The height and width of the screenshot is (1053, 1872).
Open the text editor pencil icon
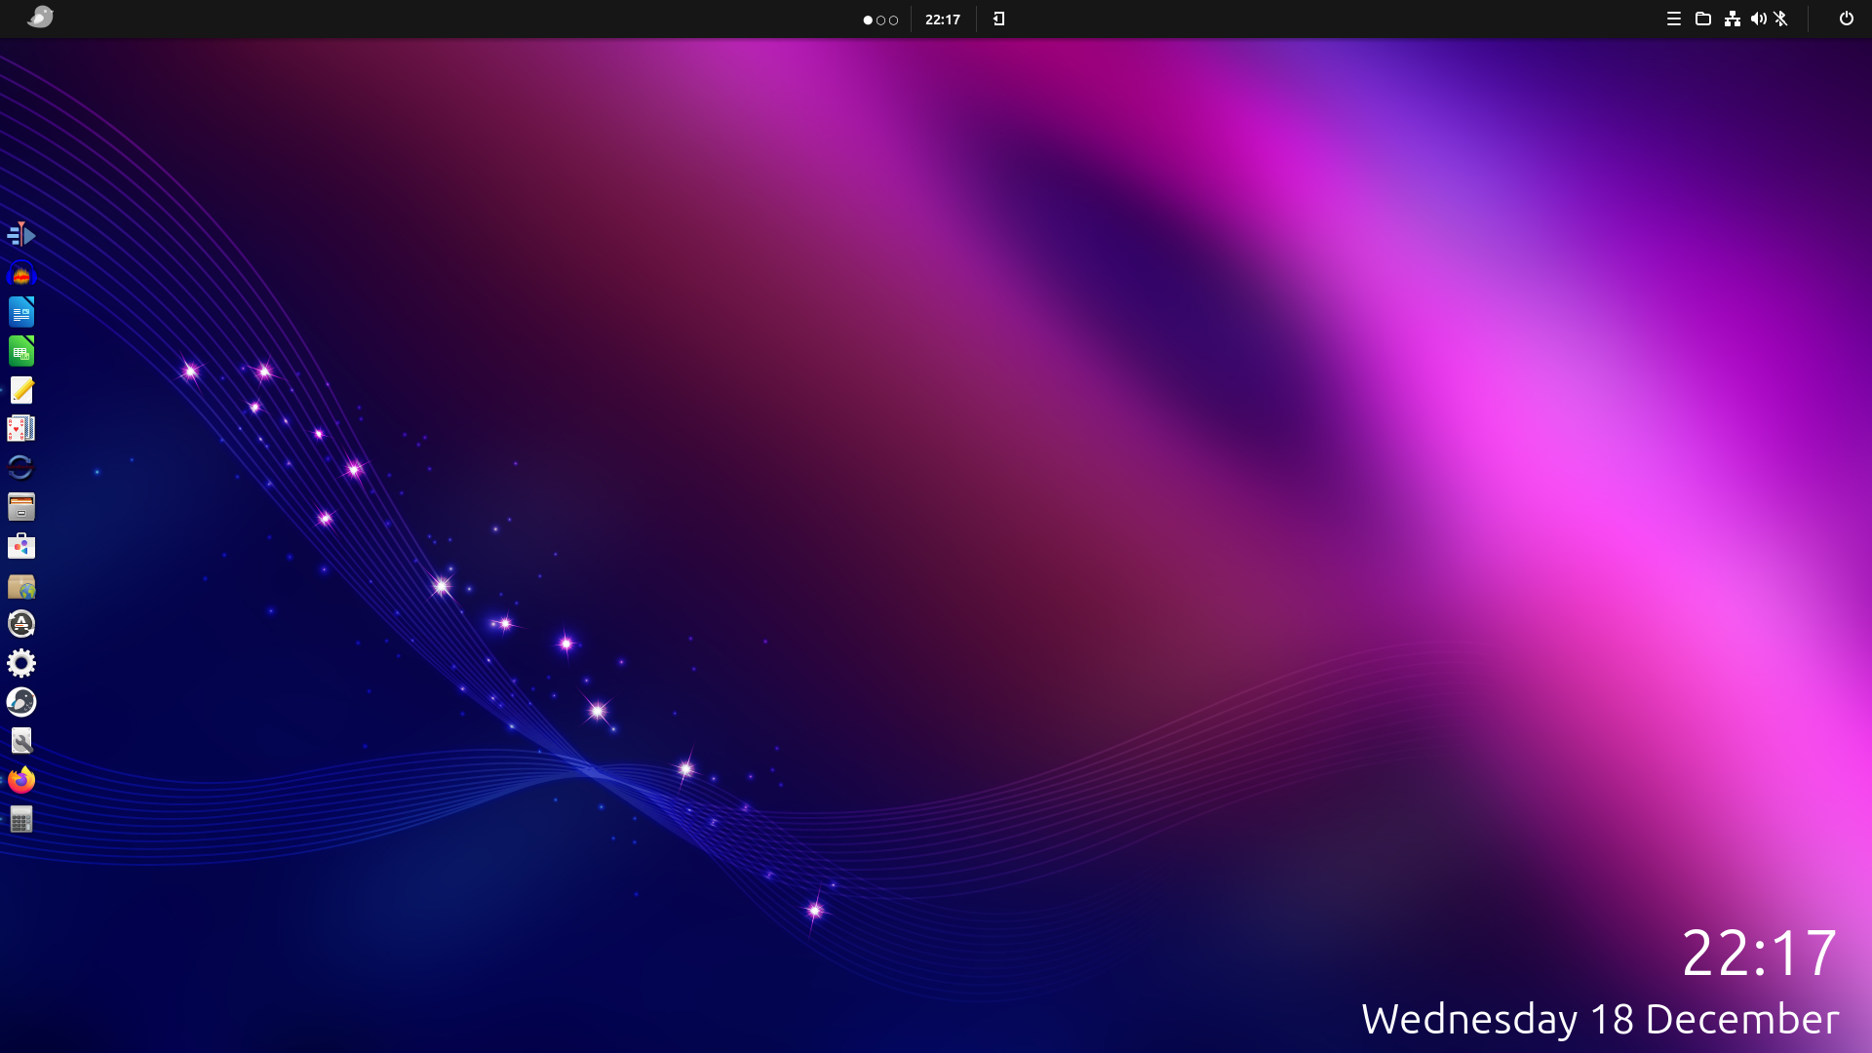point(21,390)
